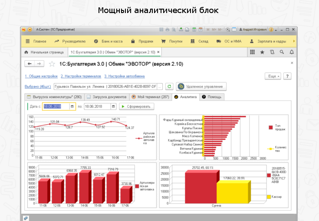Switch to the 'Мой терминал' tab
Image resolution: width=319 pixels, height=221 pixels.
[150, 97]
